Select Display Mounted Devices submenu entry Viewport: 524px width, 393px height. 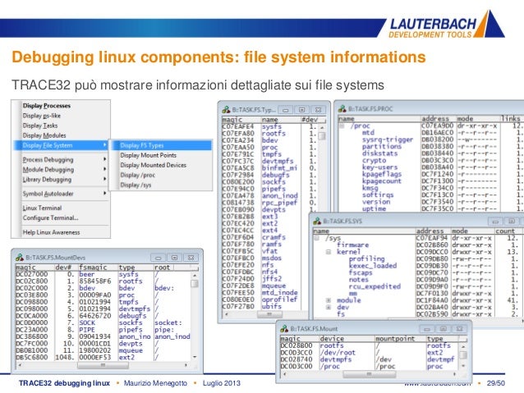153,165
